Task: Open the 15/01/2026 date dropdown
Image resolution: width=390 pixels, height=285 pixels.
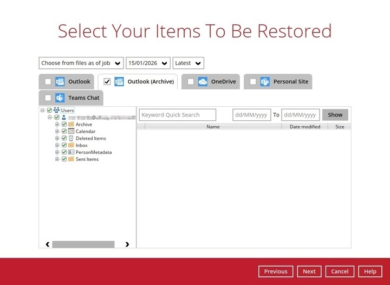Action: click(148, 63)
